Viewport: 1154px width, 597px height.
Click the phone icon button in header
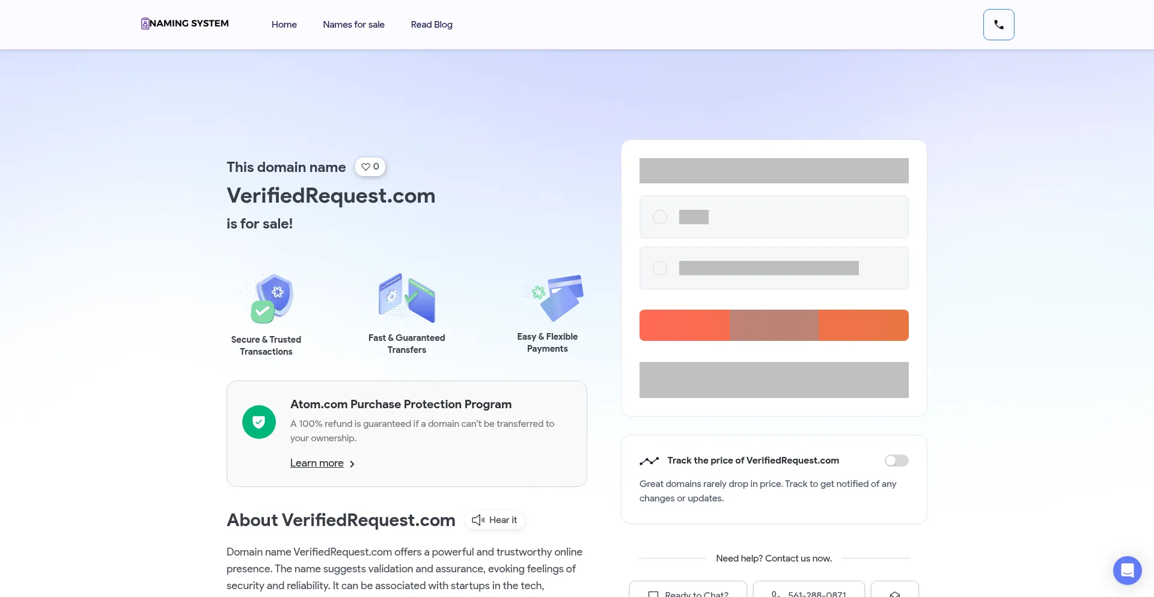[998, 25]
